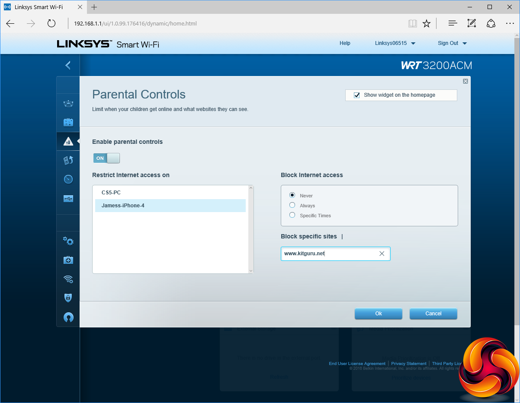This screenshot has height=403, width=520.
Task: Collapse the sidebar with the back chevron
Action: click(68, 65)
